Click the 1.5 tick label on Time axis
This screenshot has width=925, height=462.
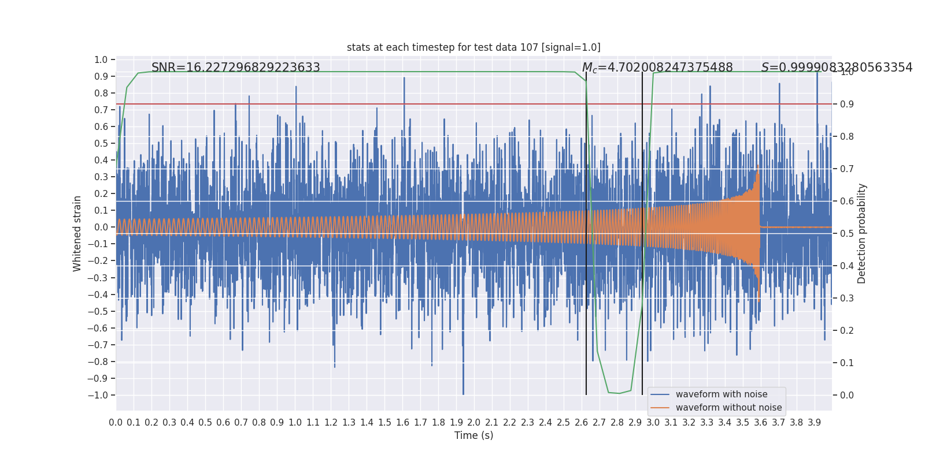(x=384, y=423)
